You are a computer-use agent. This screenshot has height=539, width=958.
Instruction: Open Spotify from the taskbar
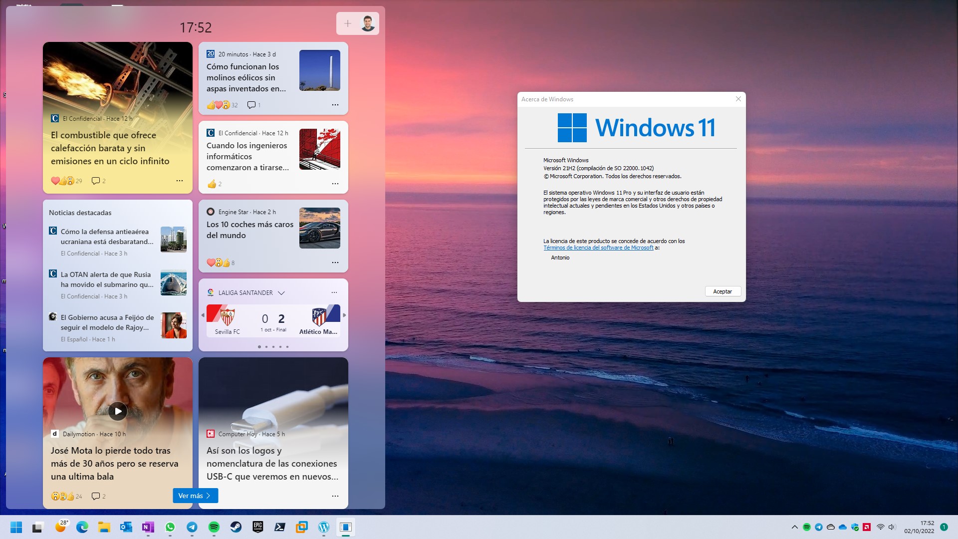click(214, 527)
